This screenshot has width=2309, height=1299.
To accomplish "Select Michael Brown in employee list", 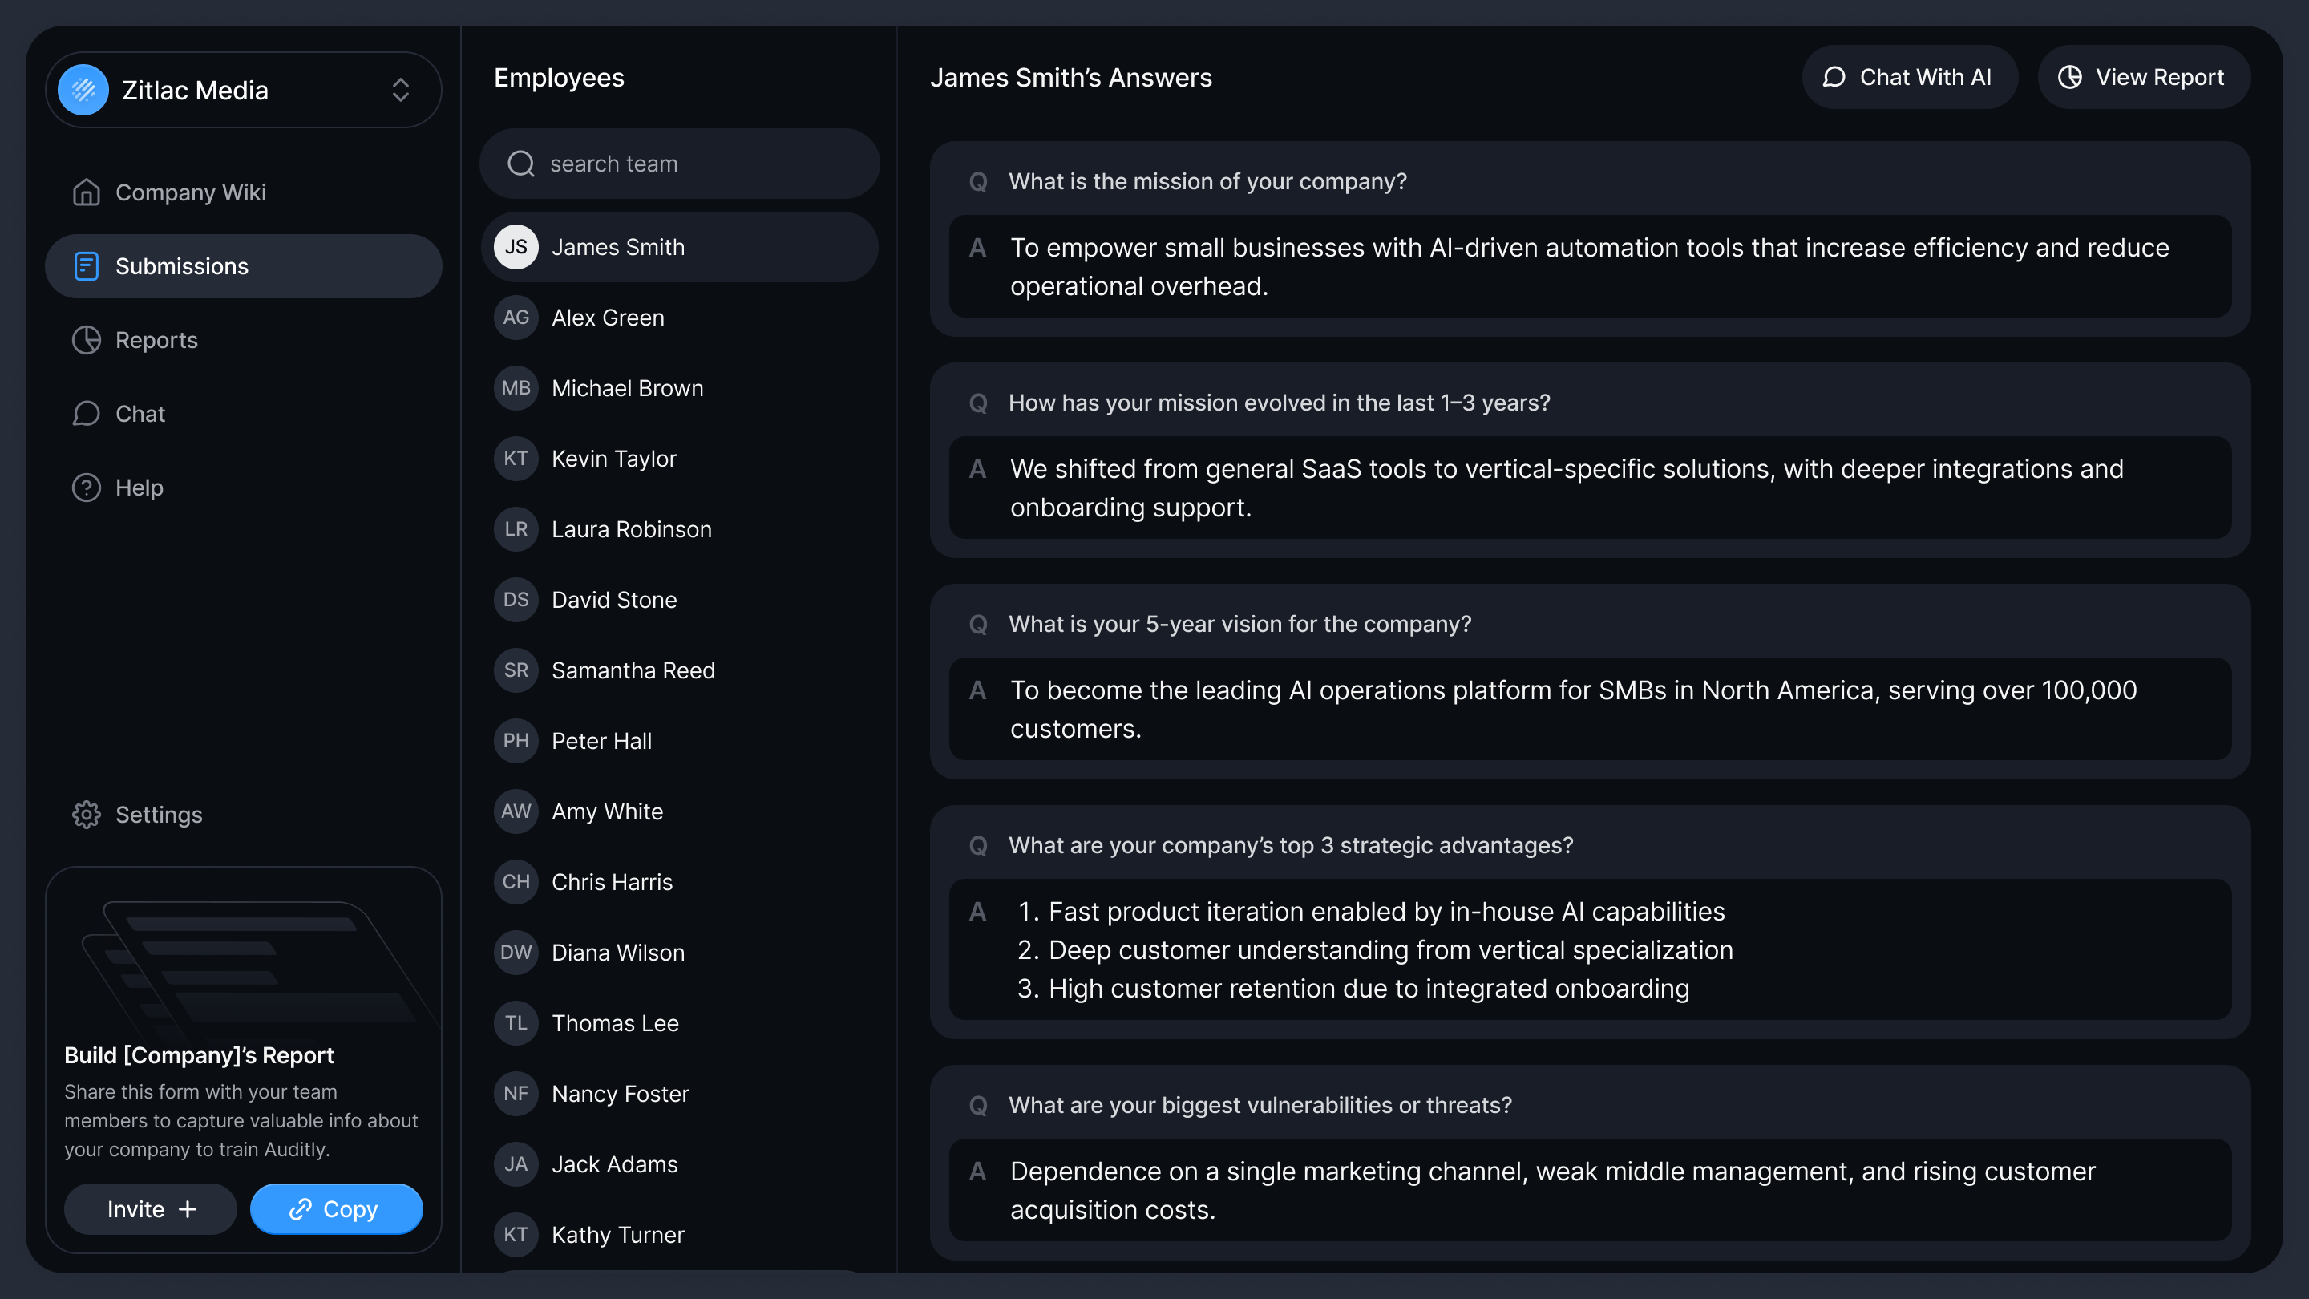I will click(x=626, y=388).
